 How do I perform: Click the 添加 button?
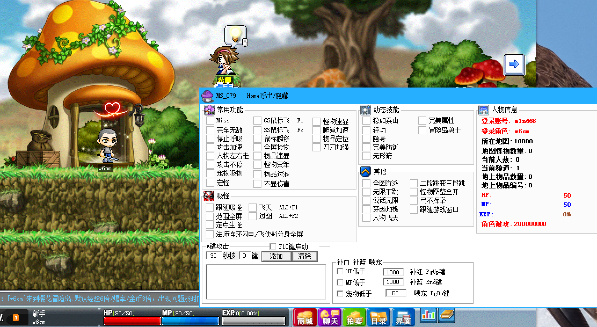tap(276, 256)
